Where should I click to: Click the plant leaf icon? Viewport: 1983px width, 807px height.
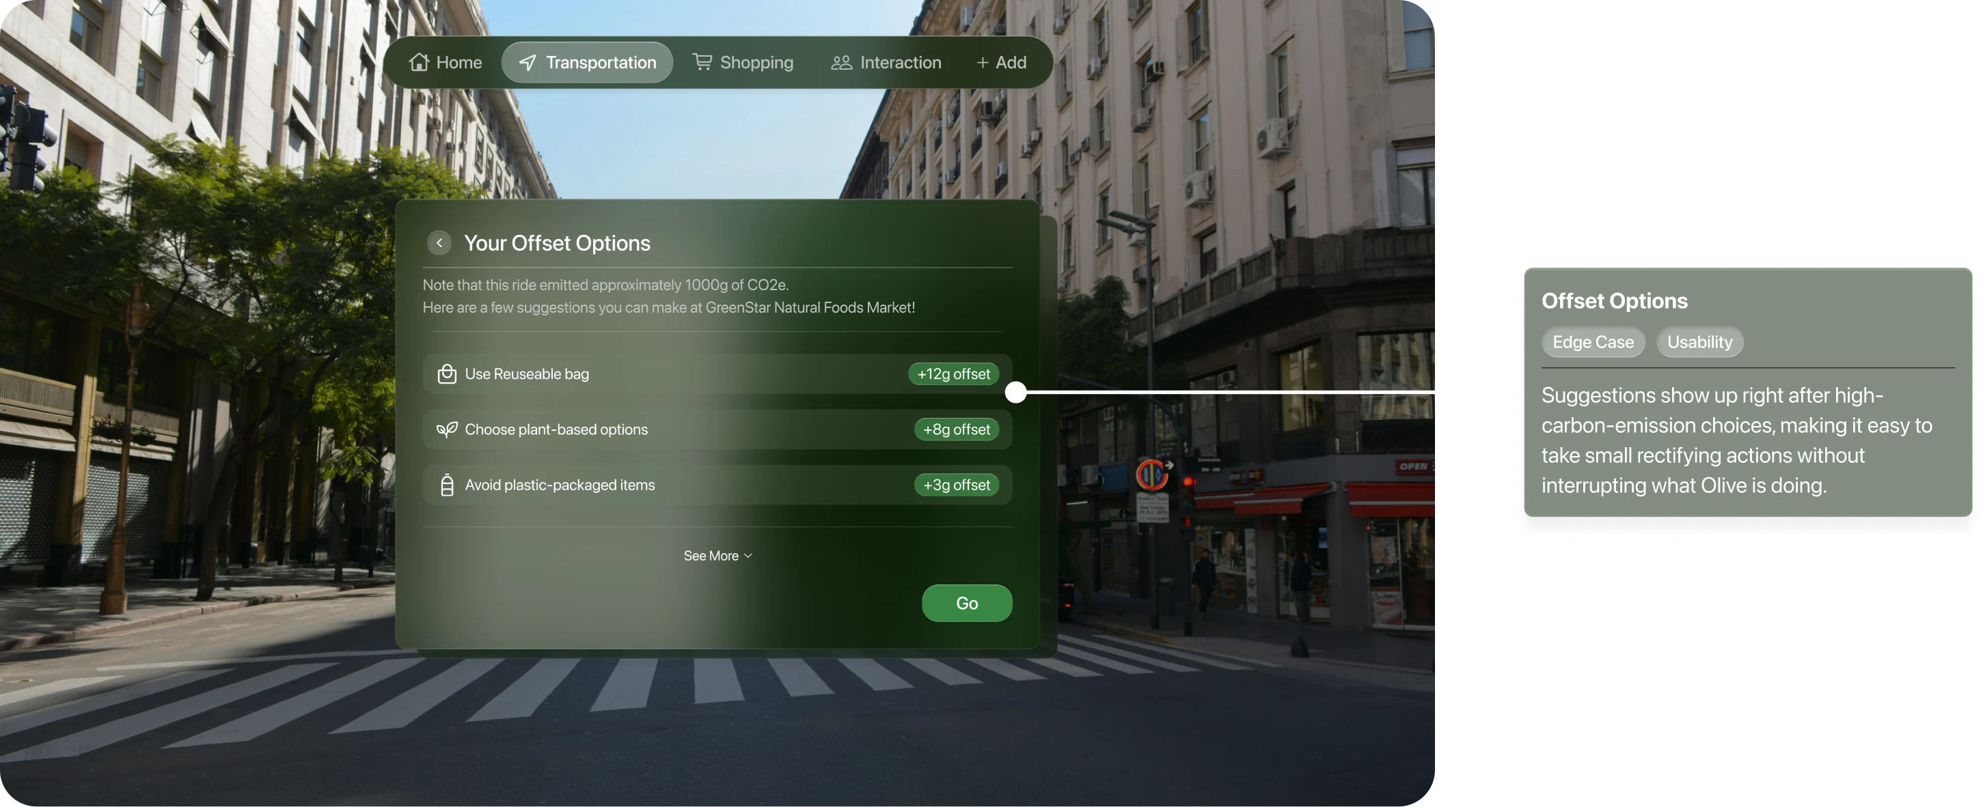446,429
